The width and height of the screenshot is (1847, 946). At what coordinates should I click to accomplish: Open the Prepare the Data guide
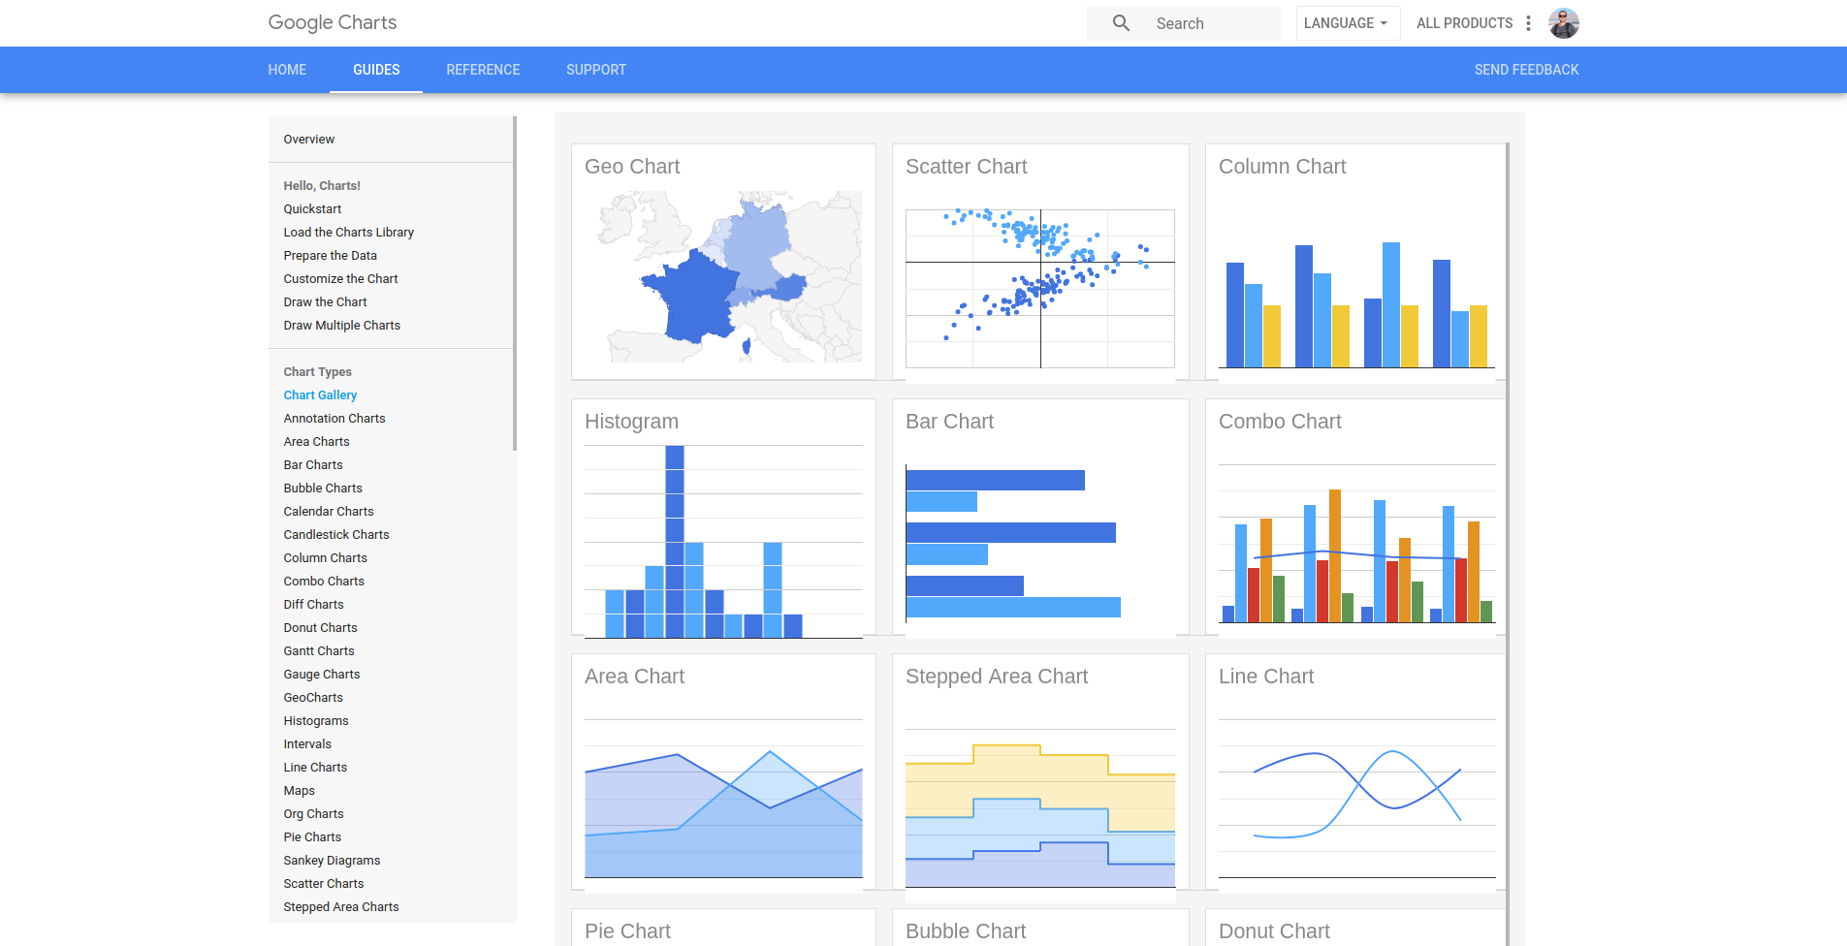point(330,256)
